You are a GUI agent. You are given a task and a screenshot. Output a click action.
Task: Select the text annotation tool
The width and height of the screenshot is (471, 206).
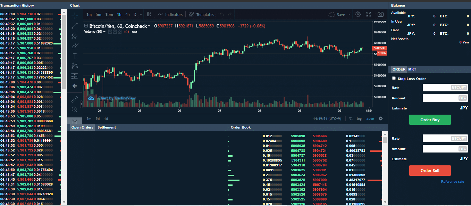[x=75, y=56]
